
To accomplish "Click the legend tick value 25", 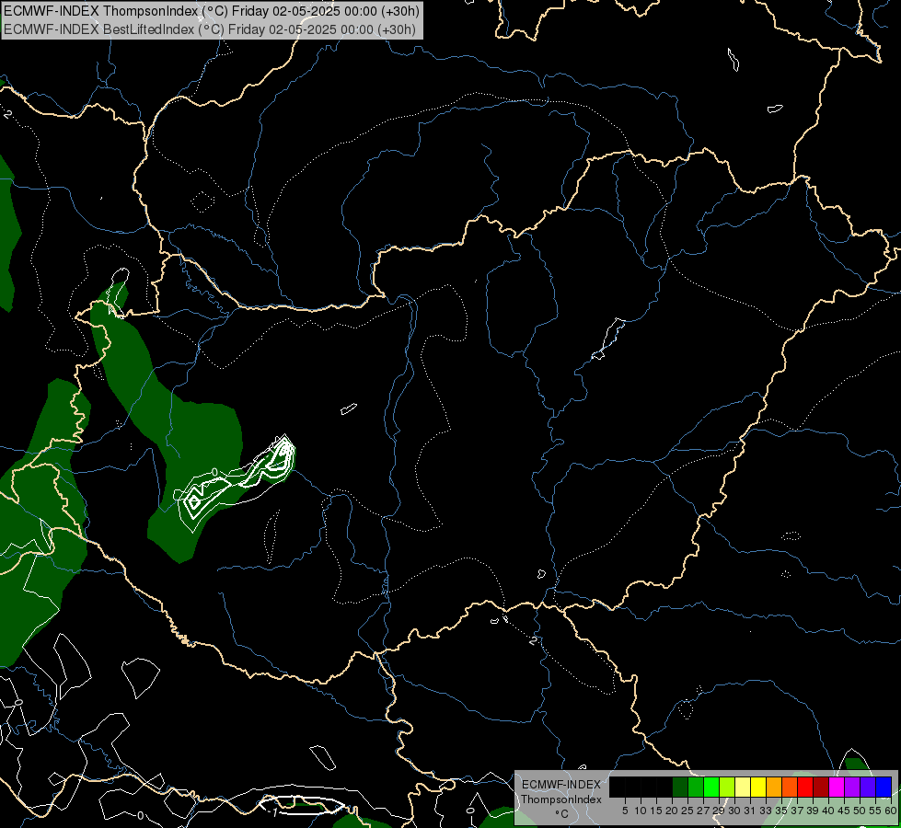I will [687, 811].
